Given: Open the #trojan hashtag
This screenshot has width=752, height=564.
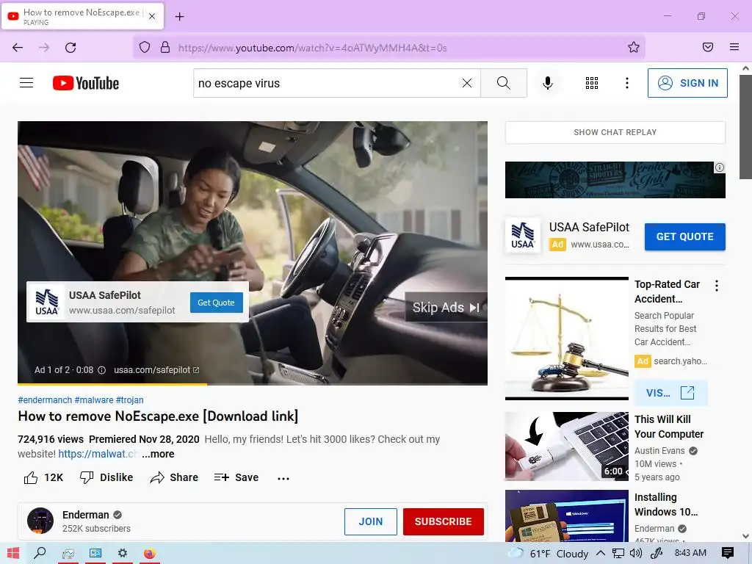Looking at the screenshot, I should coord(129,400).
